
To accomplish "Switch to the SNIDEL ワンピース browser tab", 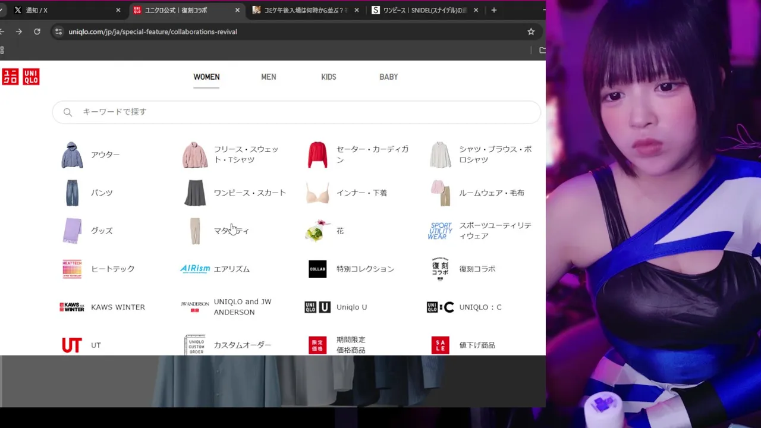I will [424, 10].
